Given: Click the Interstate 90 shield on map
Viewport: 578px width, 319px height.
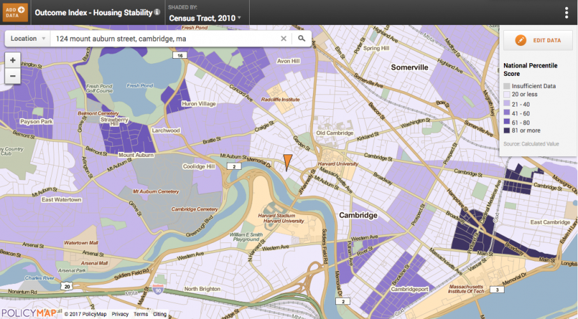Looking at the screenshot, I should [x=158, y=289].
